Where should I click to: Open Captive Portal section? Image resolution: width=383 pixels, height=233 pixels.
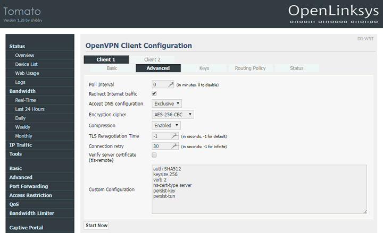pos(26,228)
